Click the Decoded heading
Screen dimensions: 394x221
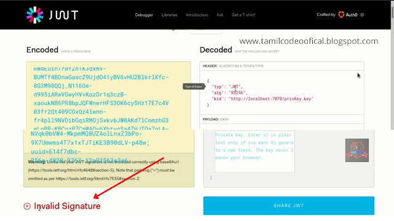(216, 50)
